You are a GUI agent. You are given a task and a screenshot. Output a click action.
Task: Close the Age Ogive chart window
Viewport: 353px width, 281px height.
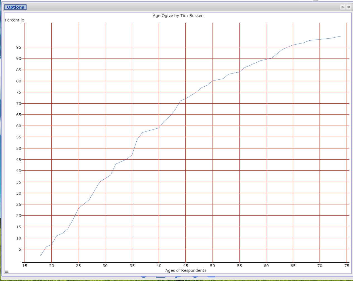[x=349, y=7]
